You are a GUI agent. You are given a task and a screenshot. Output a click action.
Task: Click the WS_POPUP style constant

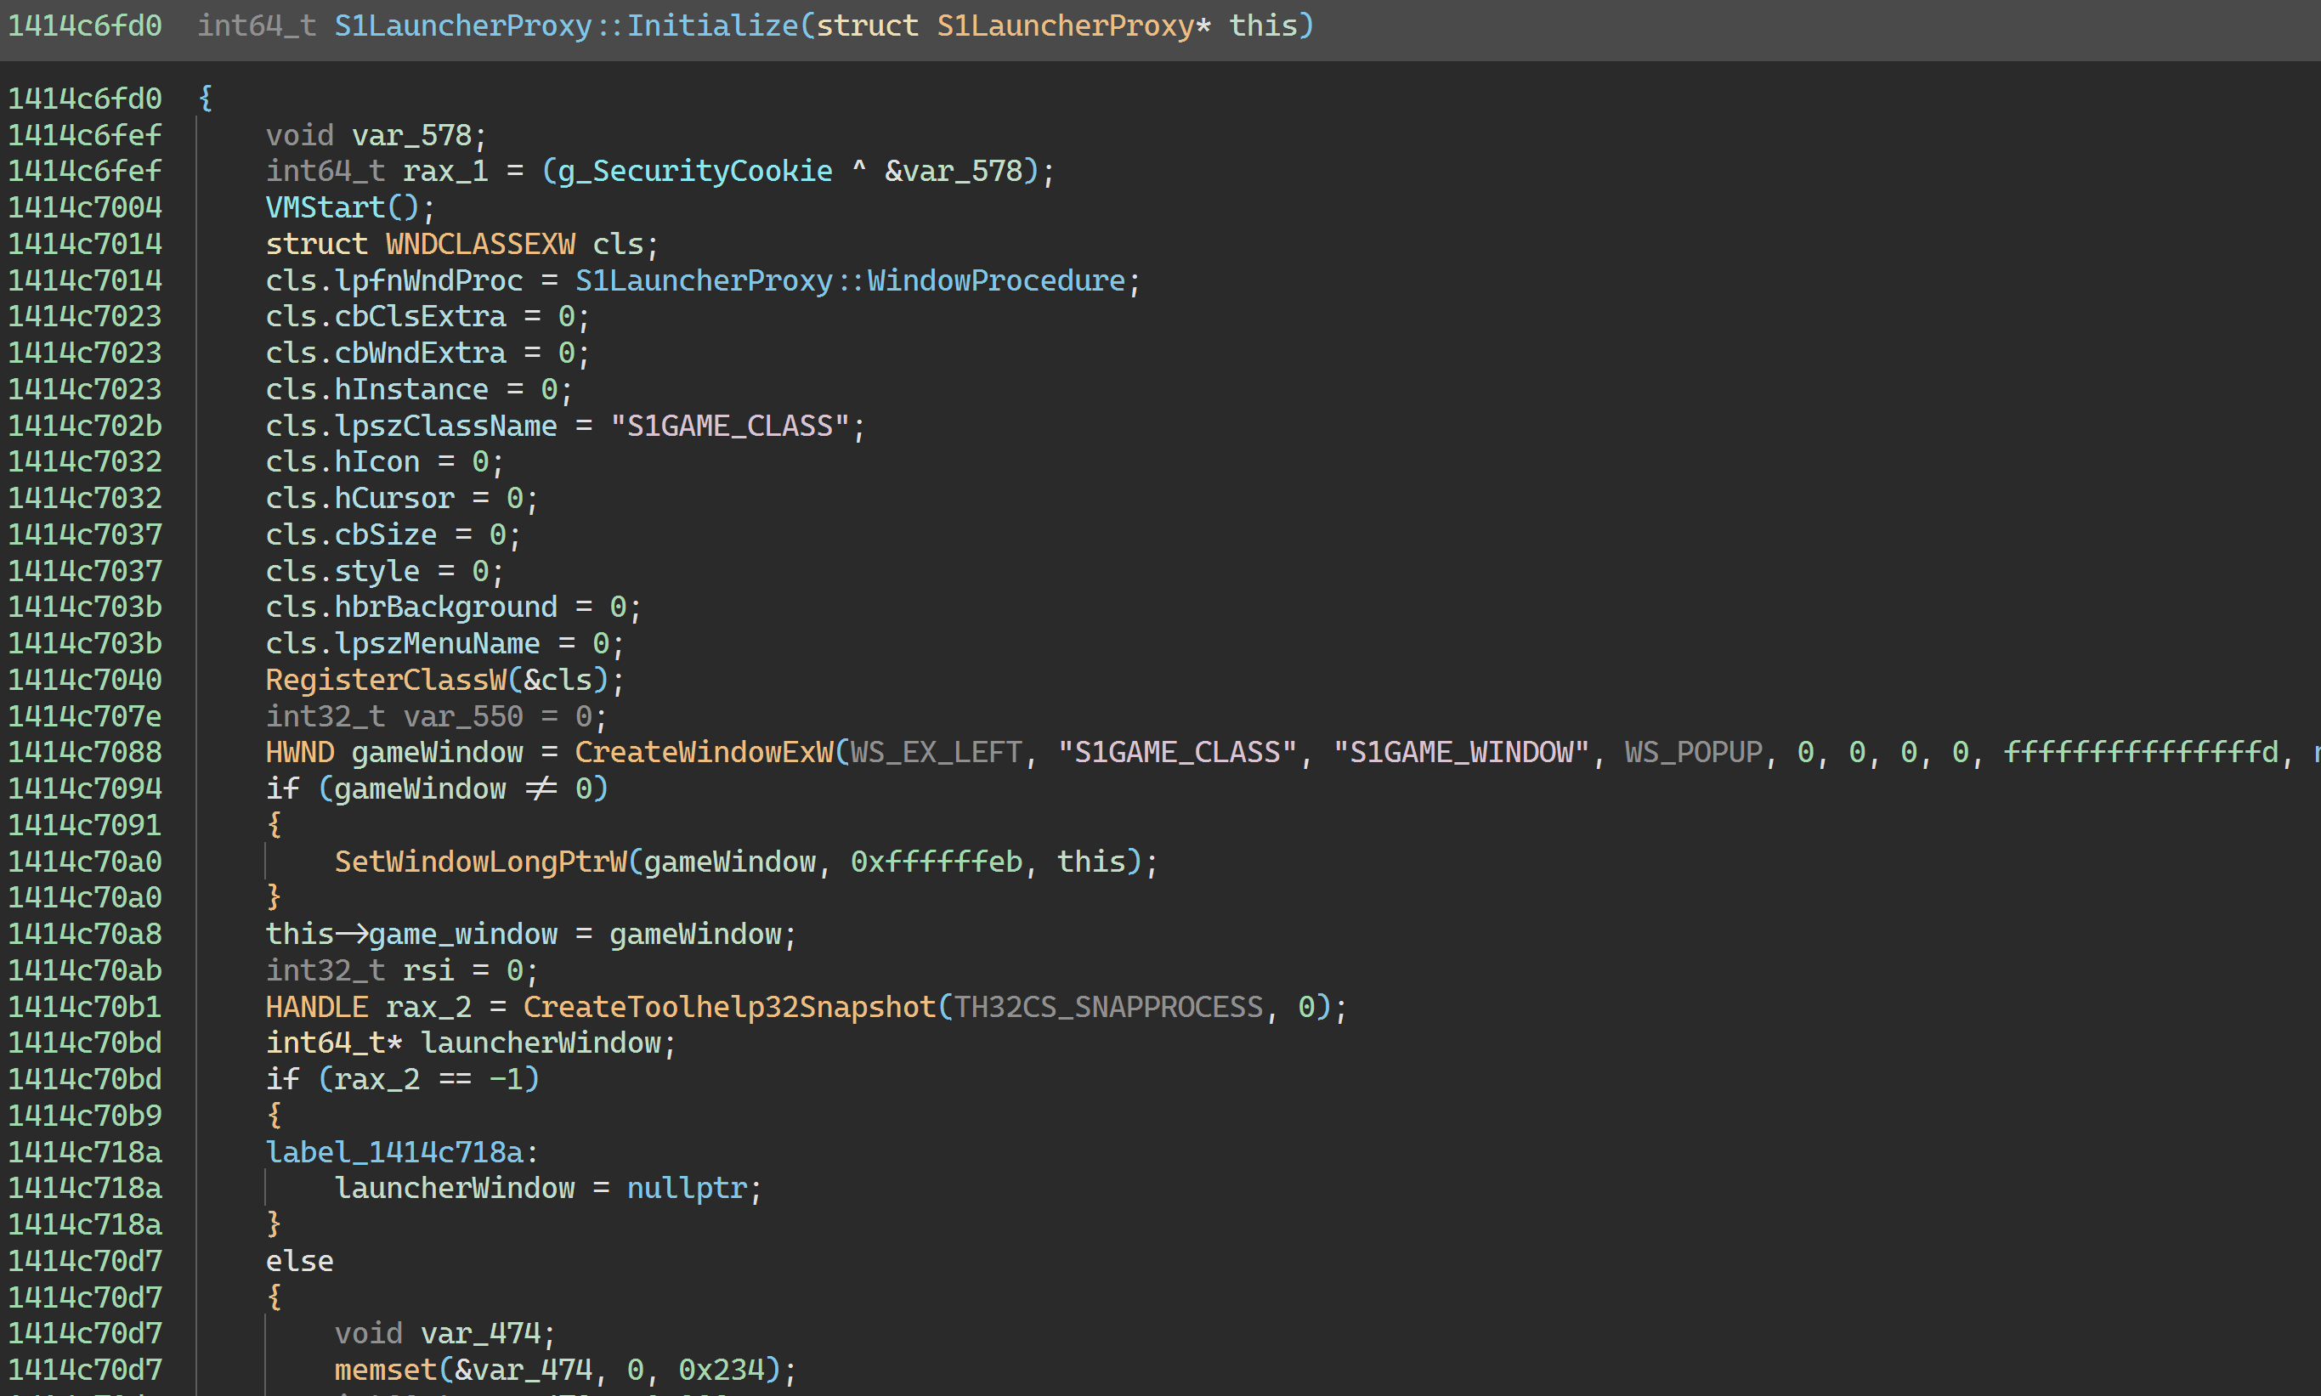coord(1693,753)
